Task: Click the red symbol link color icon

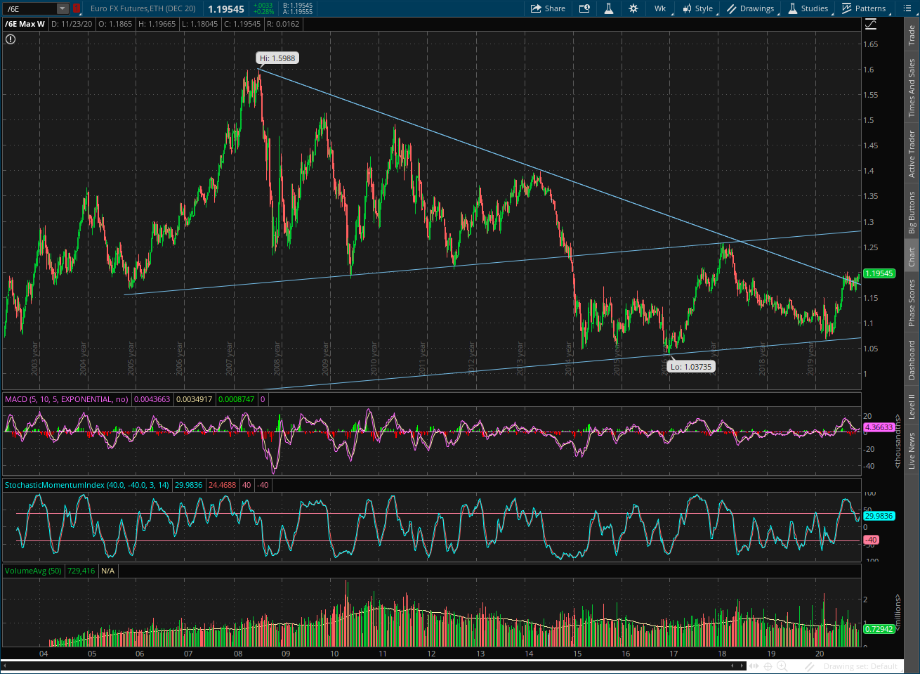Action: (x=77, y=8)
